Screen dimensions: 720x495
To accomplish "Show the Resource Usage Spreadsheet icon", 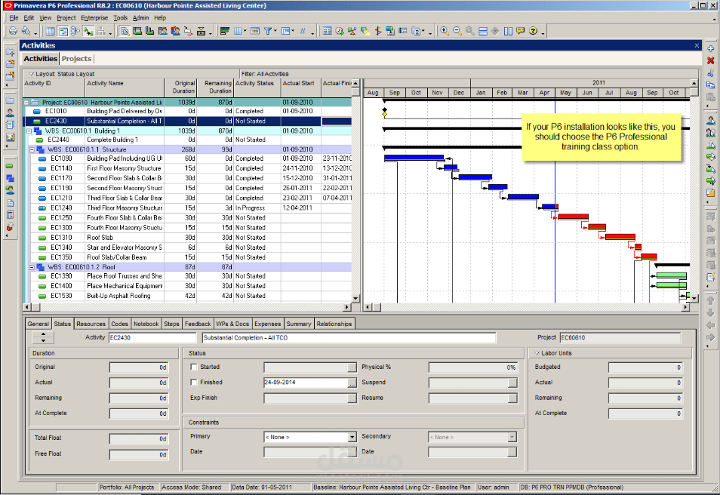I will click(162, 31).
